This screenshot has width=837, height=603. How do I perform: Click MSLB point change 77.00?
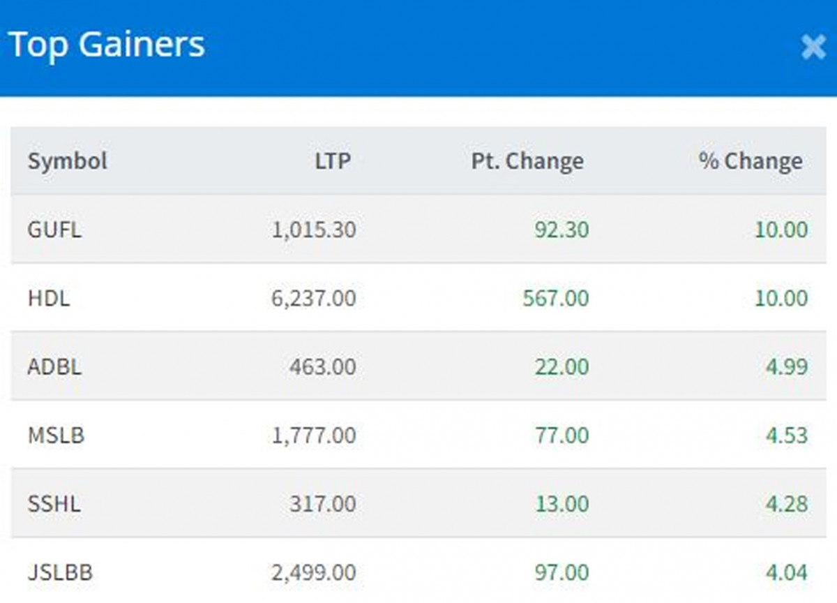(x=561, y=435)
